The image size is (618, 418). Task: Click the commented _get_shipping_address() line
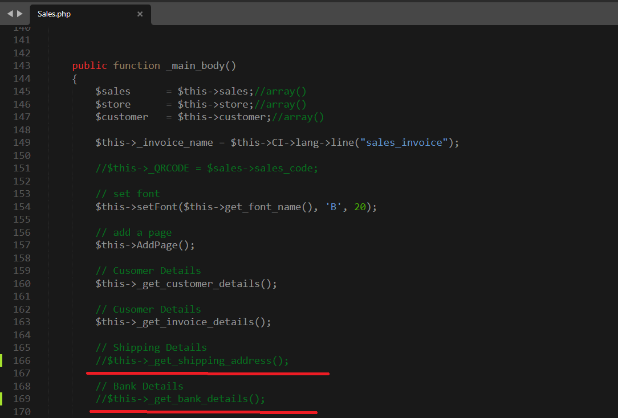coord(192,360)
